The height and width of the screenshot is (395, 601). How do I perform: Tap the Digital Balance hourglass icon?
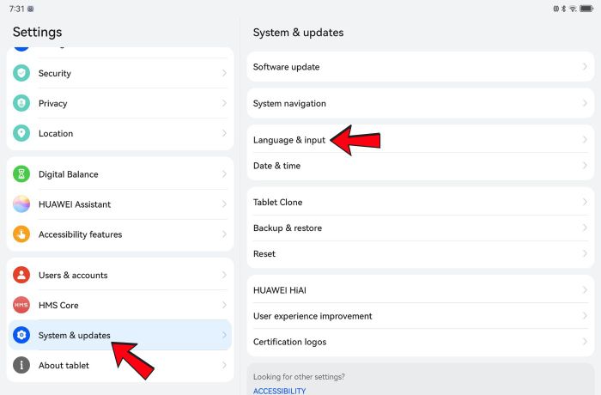coord(21,174)
